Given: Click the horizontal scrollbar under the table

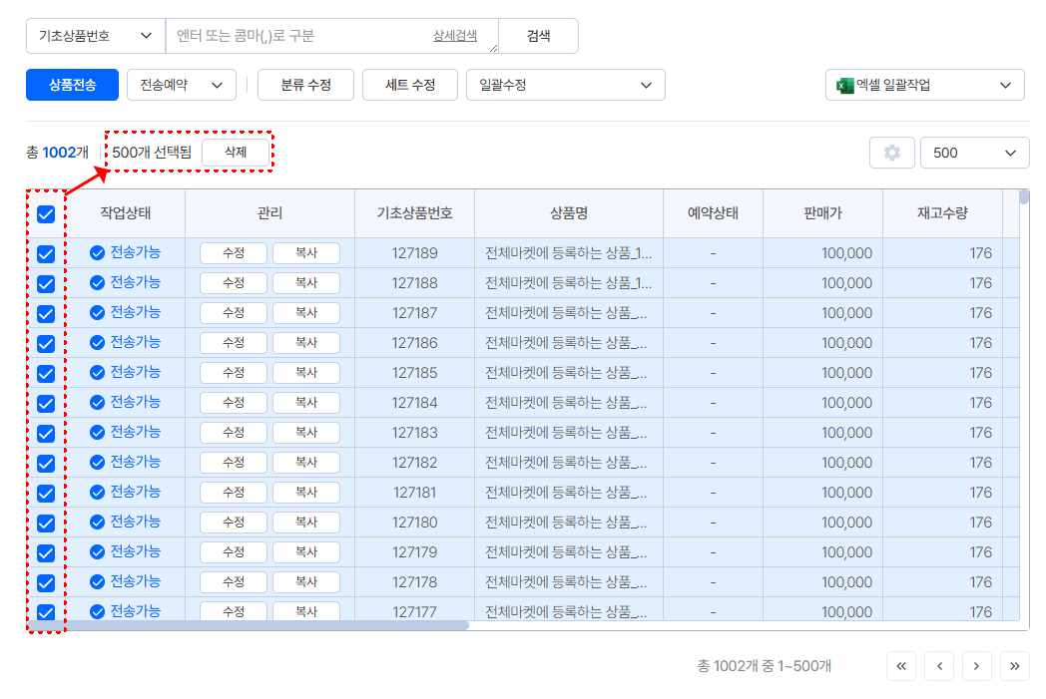Looking at the screenshot, I should coord(267,626).
